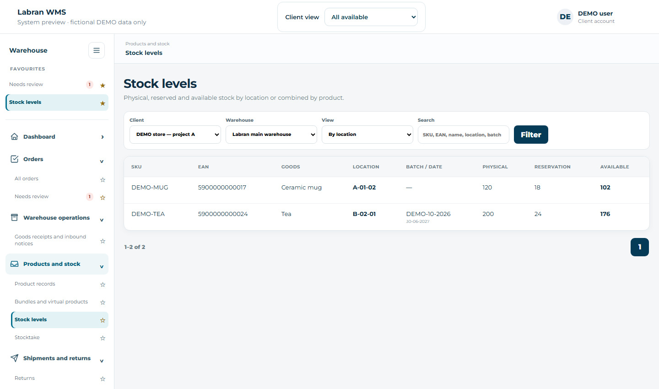Image resolution: width=659 pixels, height=389 pixels.
Task: Click the Warehouse operations box icon
Action: pos(15,217)
